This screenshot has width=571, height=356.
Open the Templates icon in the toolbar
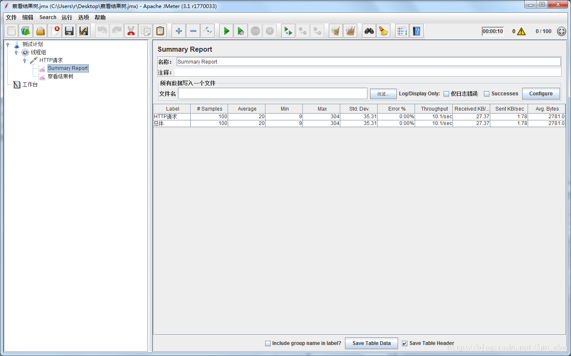[x=26, y=31]
